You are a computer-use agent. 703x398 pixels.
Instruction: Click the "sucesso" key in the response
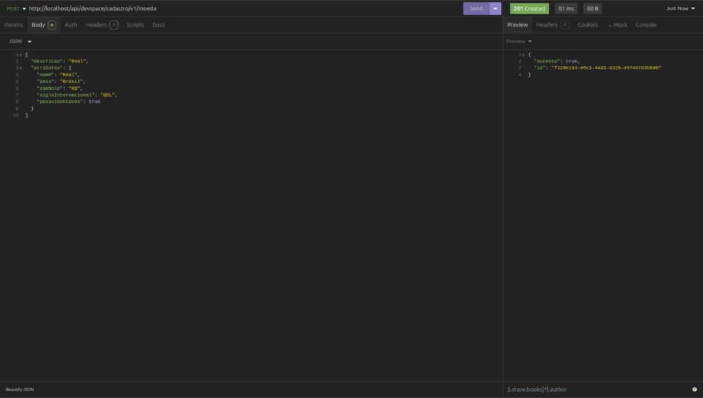point(547,61)
